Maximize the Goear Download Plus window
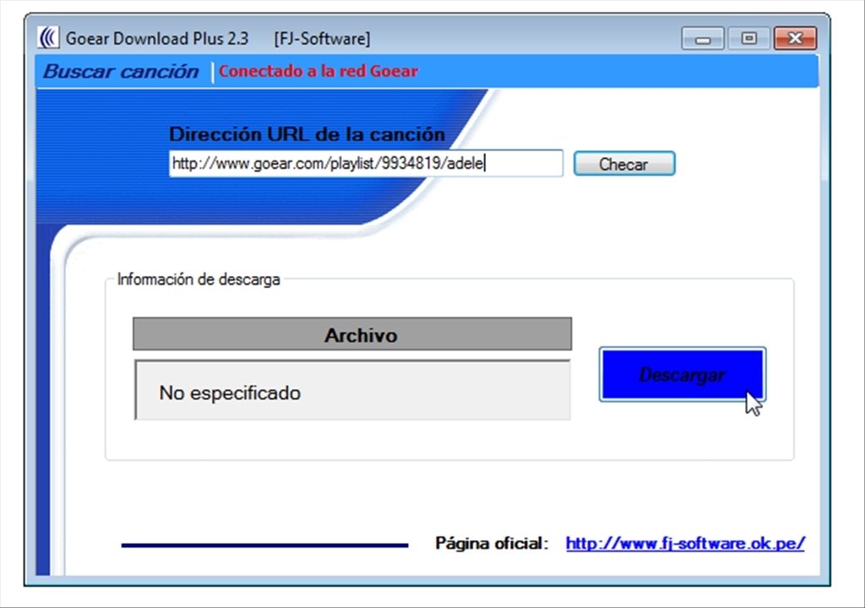Image resolution: width=865 pixels, height=608 pixels. [748, 39]
